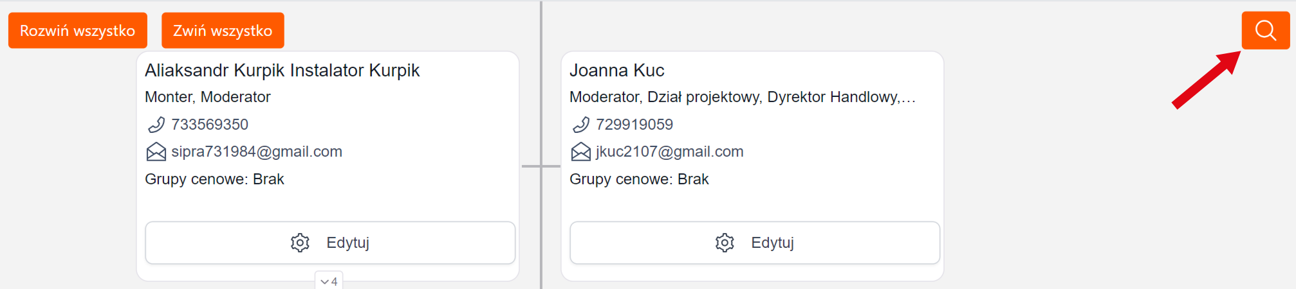This screenshot has height=289, width=1296.
Task: Click the "Monter, Moderator" roles text
Action: (x=207, y=97)
